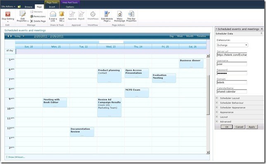The width and height of the screenshot is (266, 164).
Task: Click the Apply button
Action: [x=252, y=127]
